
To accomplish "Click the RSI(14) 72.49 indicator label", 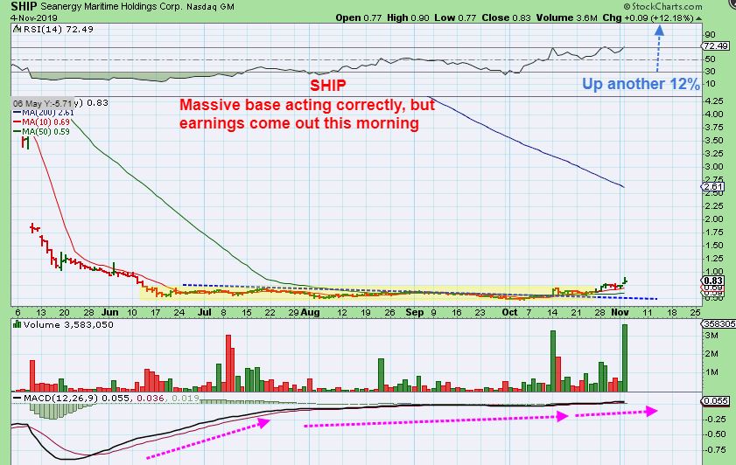I will [57, 29].
